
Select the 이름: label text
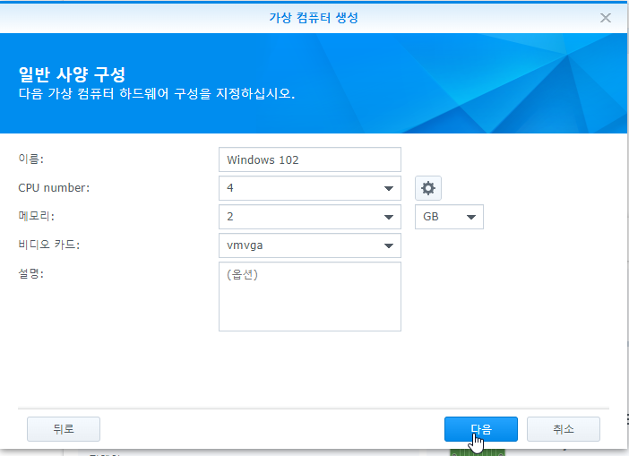point(30,159)
